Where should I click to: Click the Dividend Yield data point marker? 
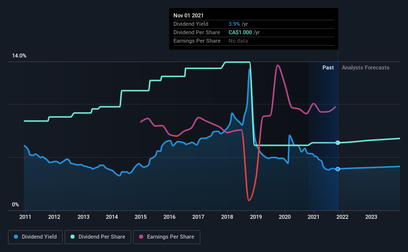[338, 169]
